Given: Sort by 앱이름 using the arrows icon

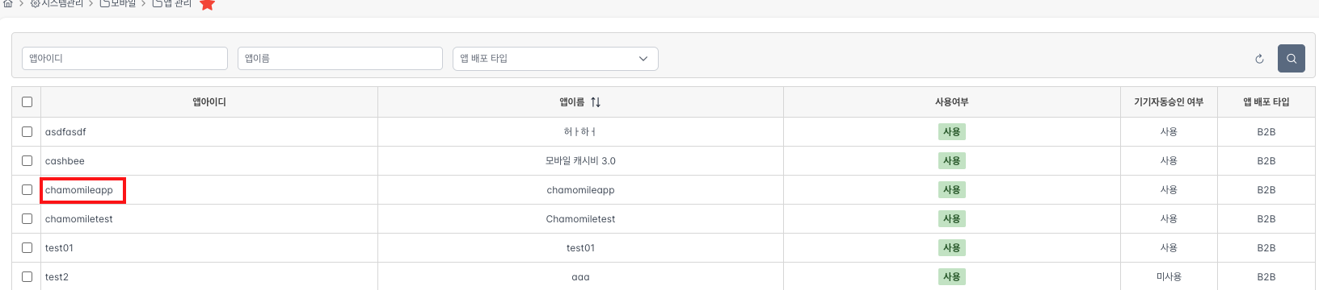Looking at the screenshot, I should pyautogui.click(x=596, y=102).
